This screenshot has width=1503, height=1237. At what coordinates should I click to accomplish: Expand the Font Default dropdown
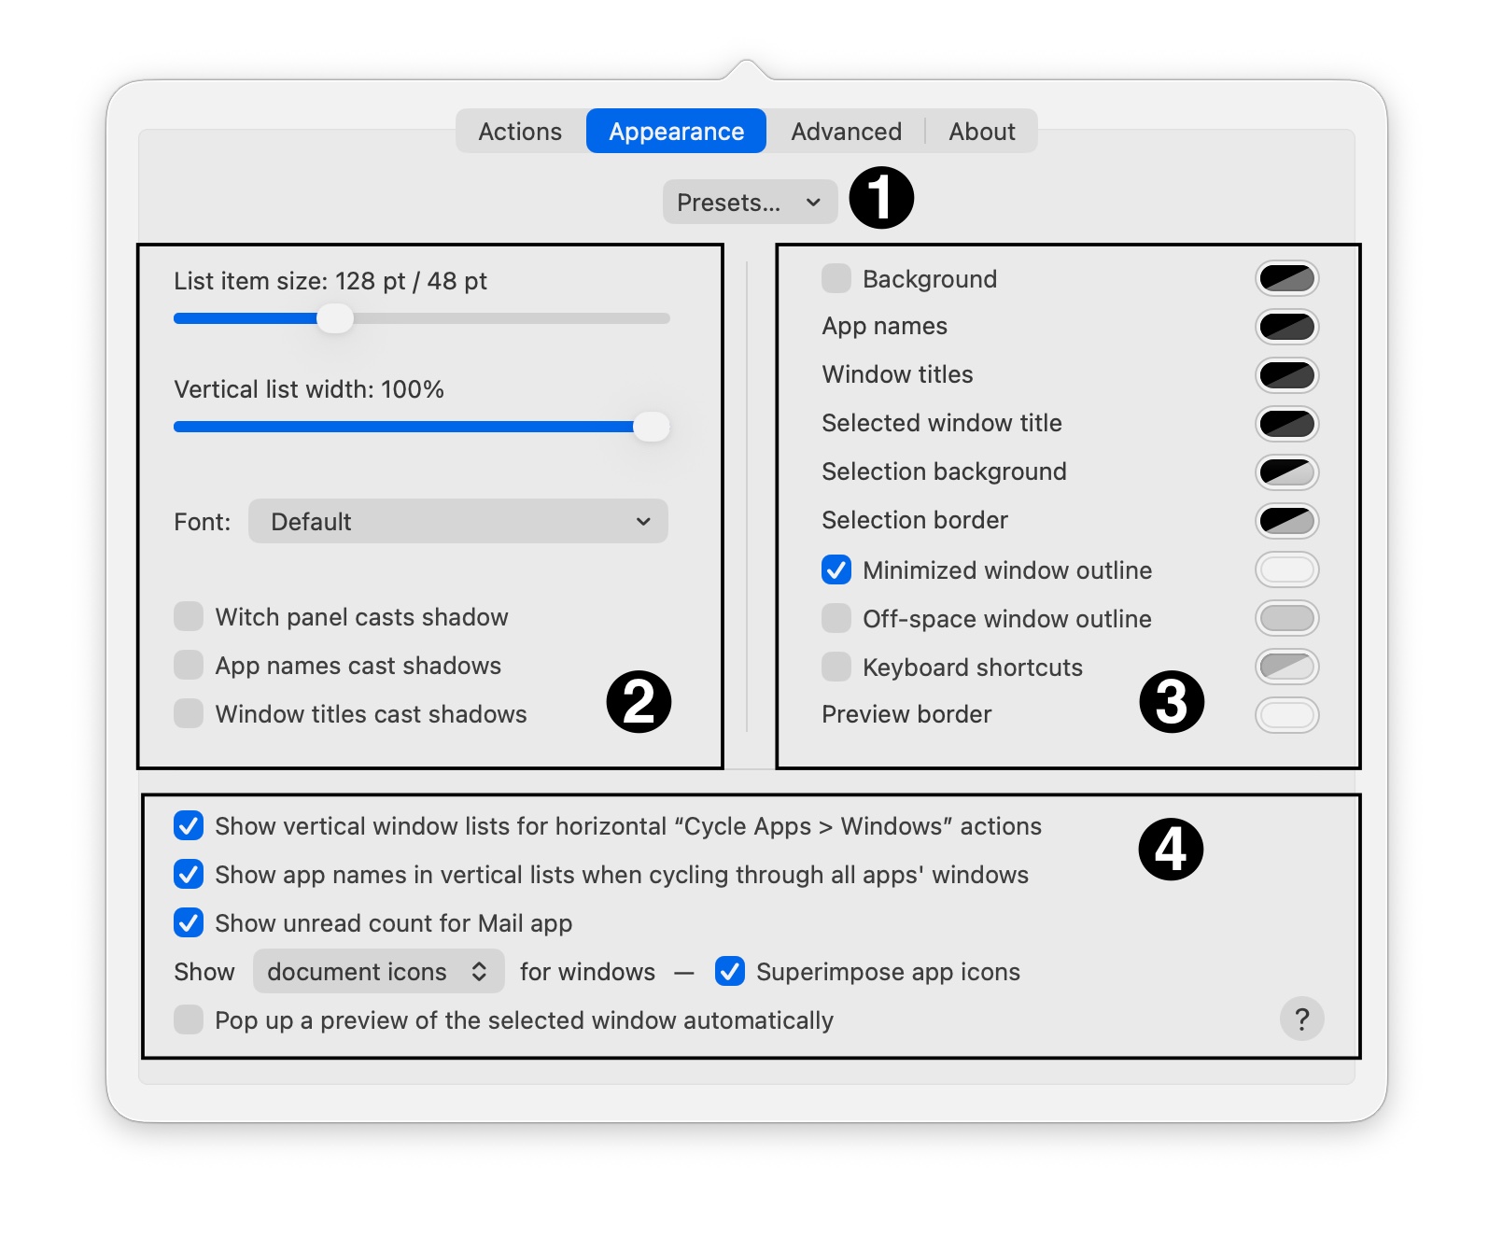[x=457, y=522]
